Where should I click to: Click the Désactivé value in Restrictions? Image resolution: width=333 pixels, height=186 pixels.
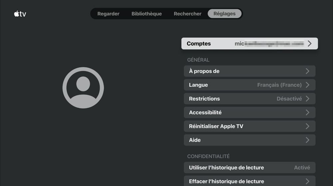coord(289,99)
